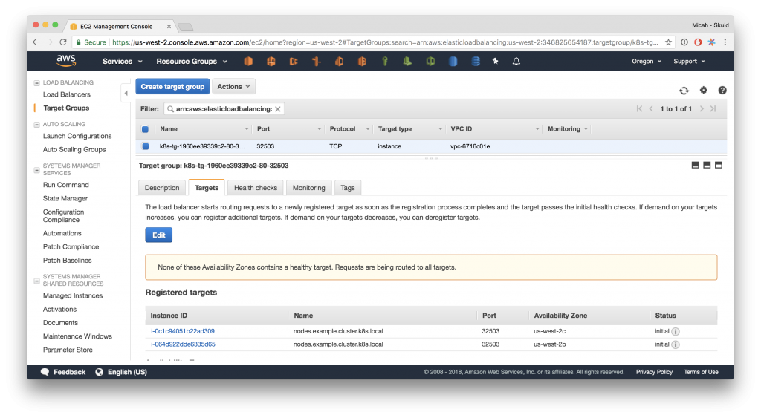Refresh the target groups list
This screenshot has height=418, width=761.
click(684, 90)
